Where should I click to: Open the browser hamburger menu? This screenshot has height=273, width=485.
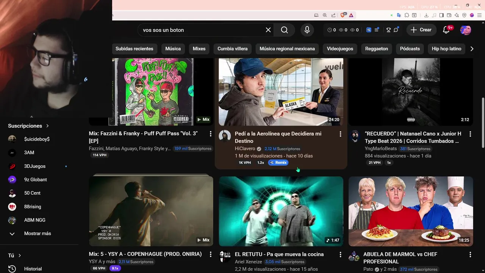(479, 15)
